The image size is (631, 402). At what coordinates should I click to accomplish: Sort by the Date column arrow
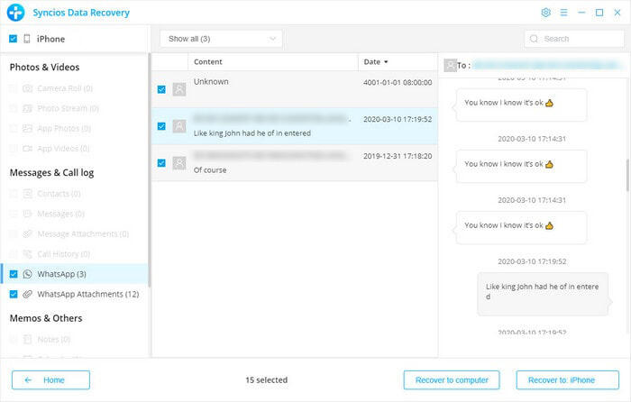[x=387, y=62]
